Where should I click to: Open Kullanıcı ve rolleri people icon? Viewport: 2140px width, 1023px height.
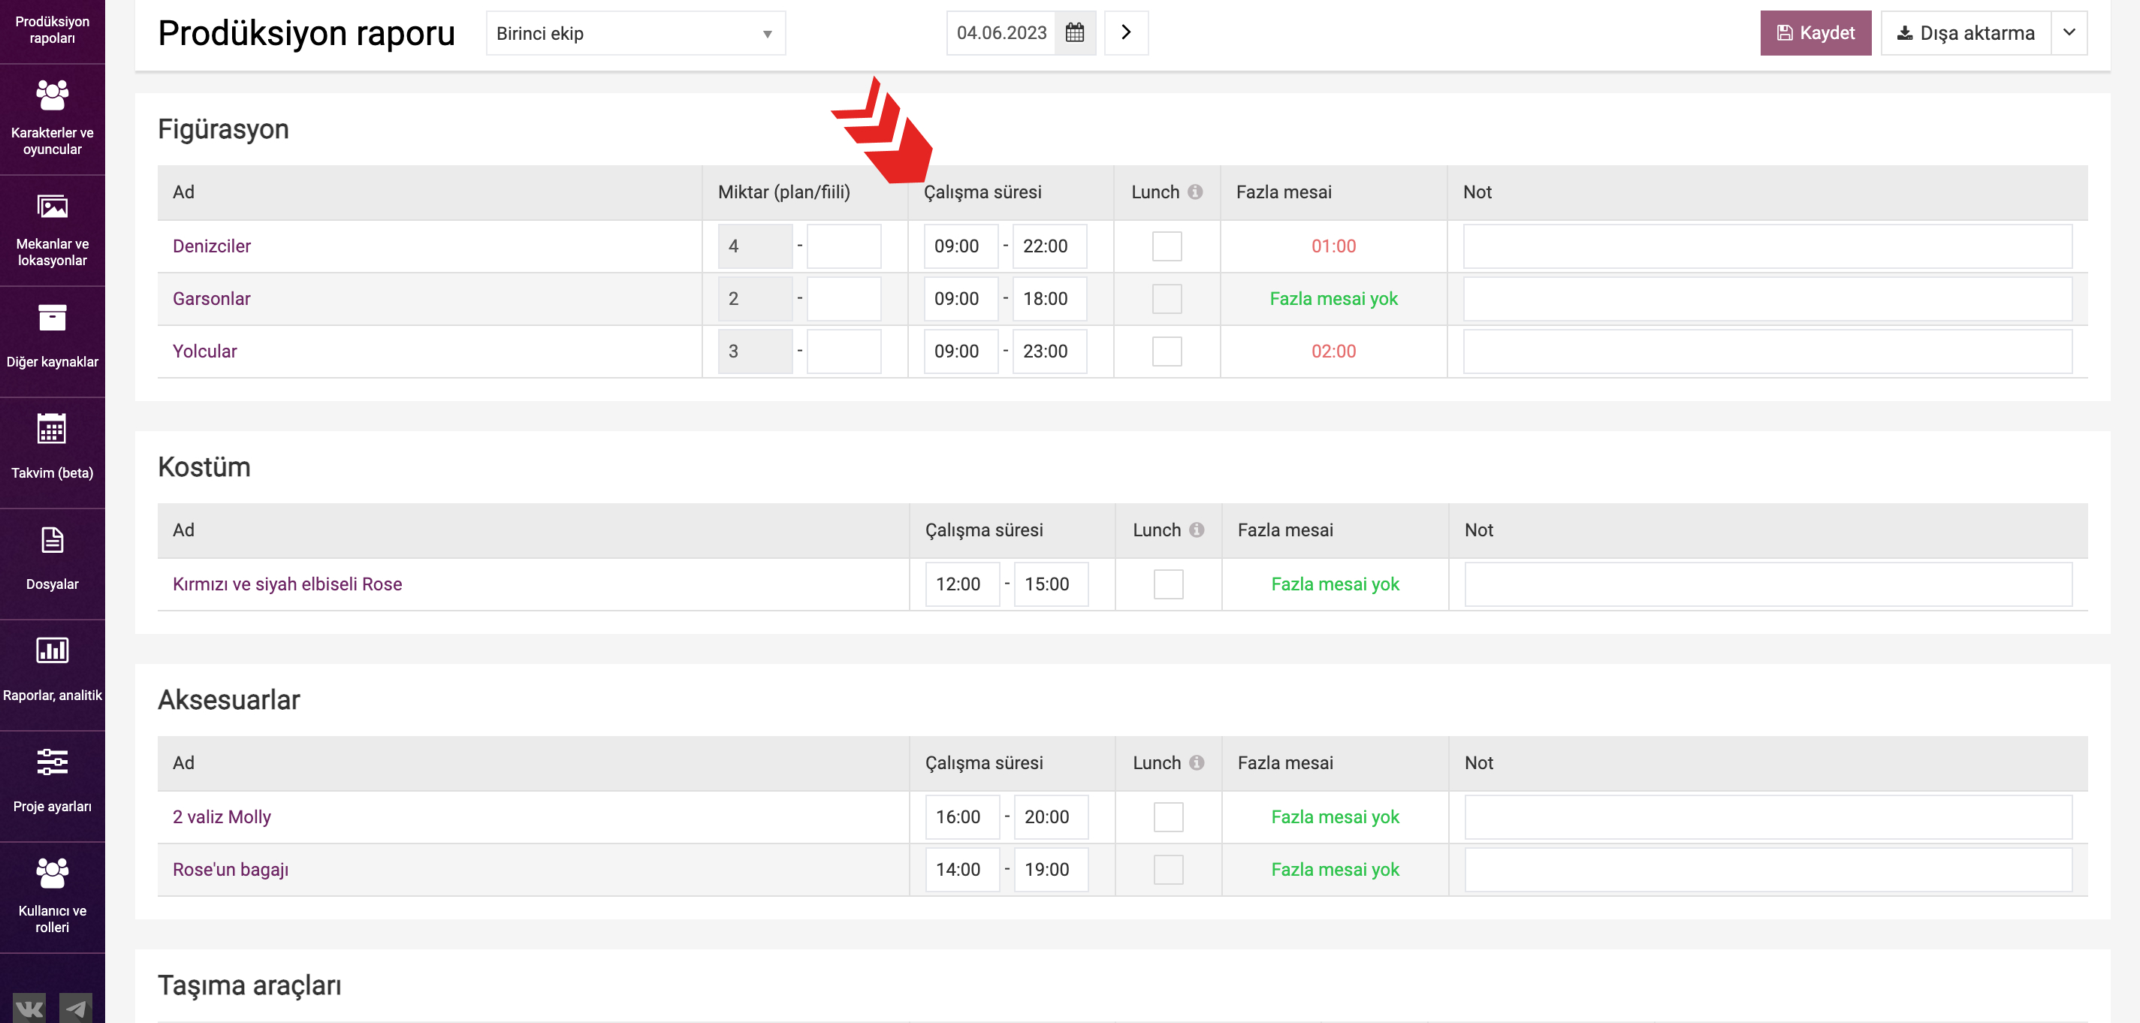point(53,873)
